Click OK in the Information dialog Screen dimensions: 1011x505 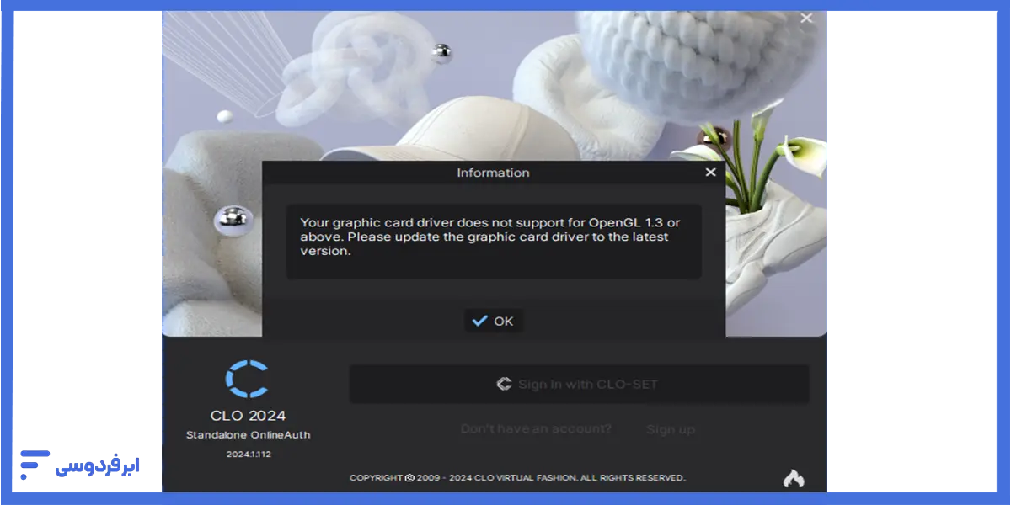click(x=494, y=321)
